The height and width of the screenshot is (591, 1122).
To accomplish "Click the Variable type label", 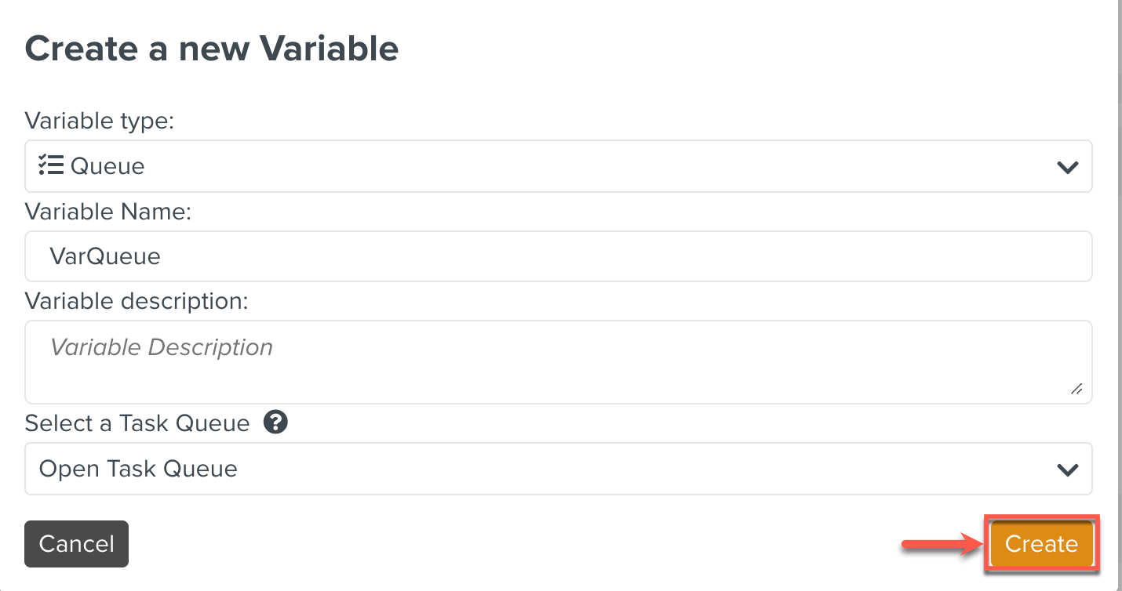I will click(99, 121).
